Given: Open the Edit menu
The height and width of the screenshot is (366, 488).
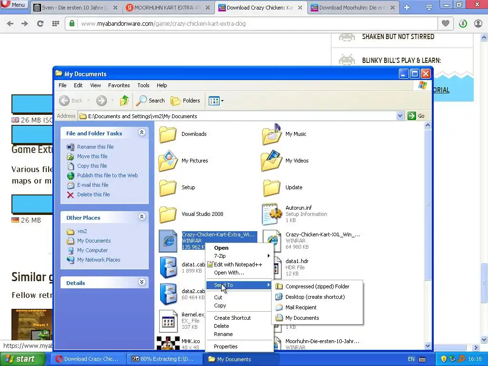Looking at the screenshot, I should [x=78, y=85].
